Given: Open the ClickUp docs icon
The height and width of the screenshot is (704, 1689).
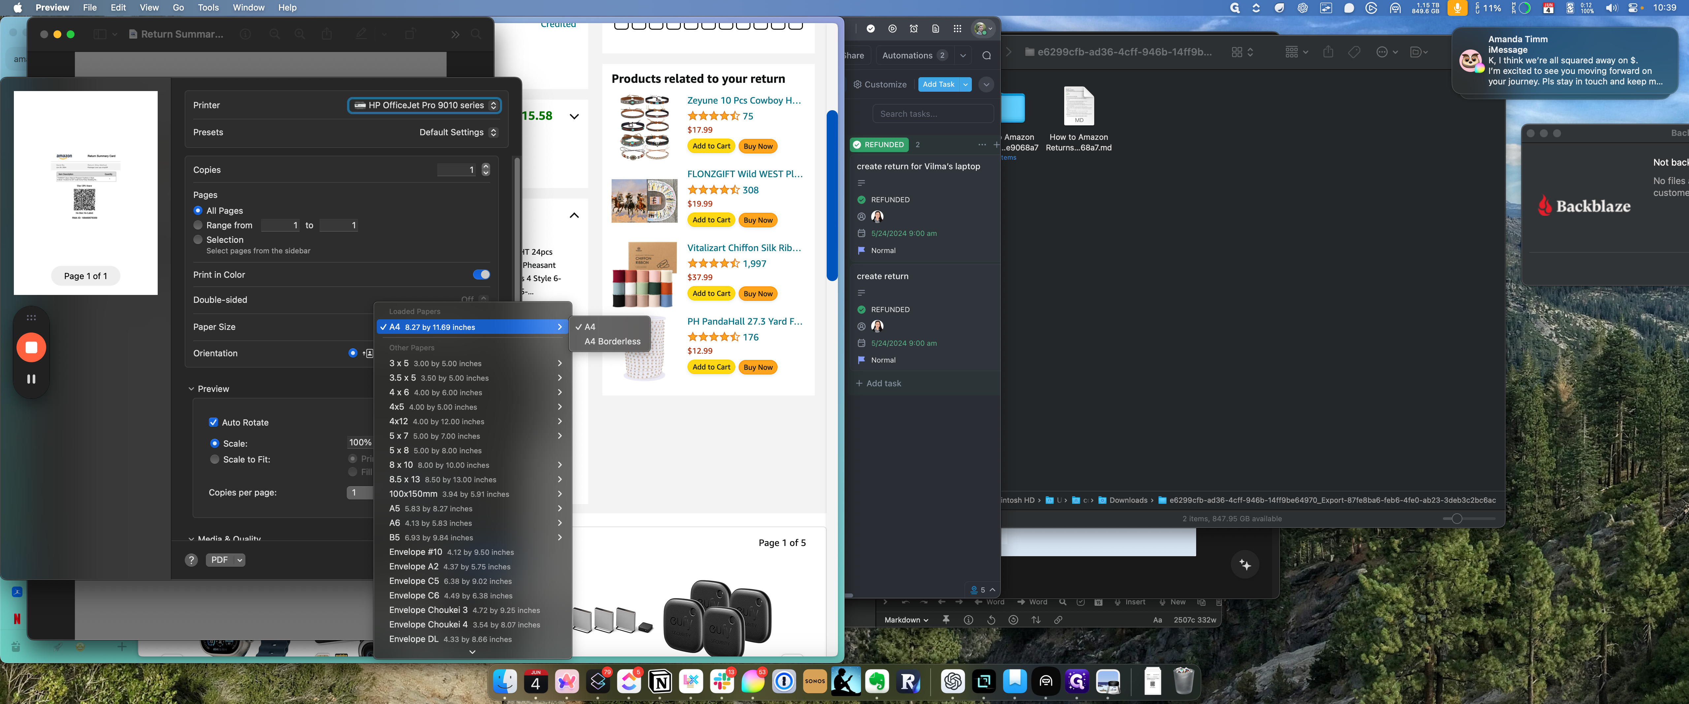Looking at the screenshot, I should tap(936, 28).
